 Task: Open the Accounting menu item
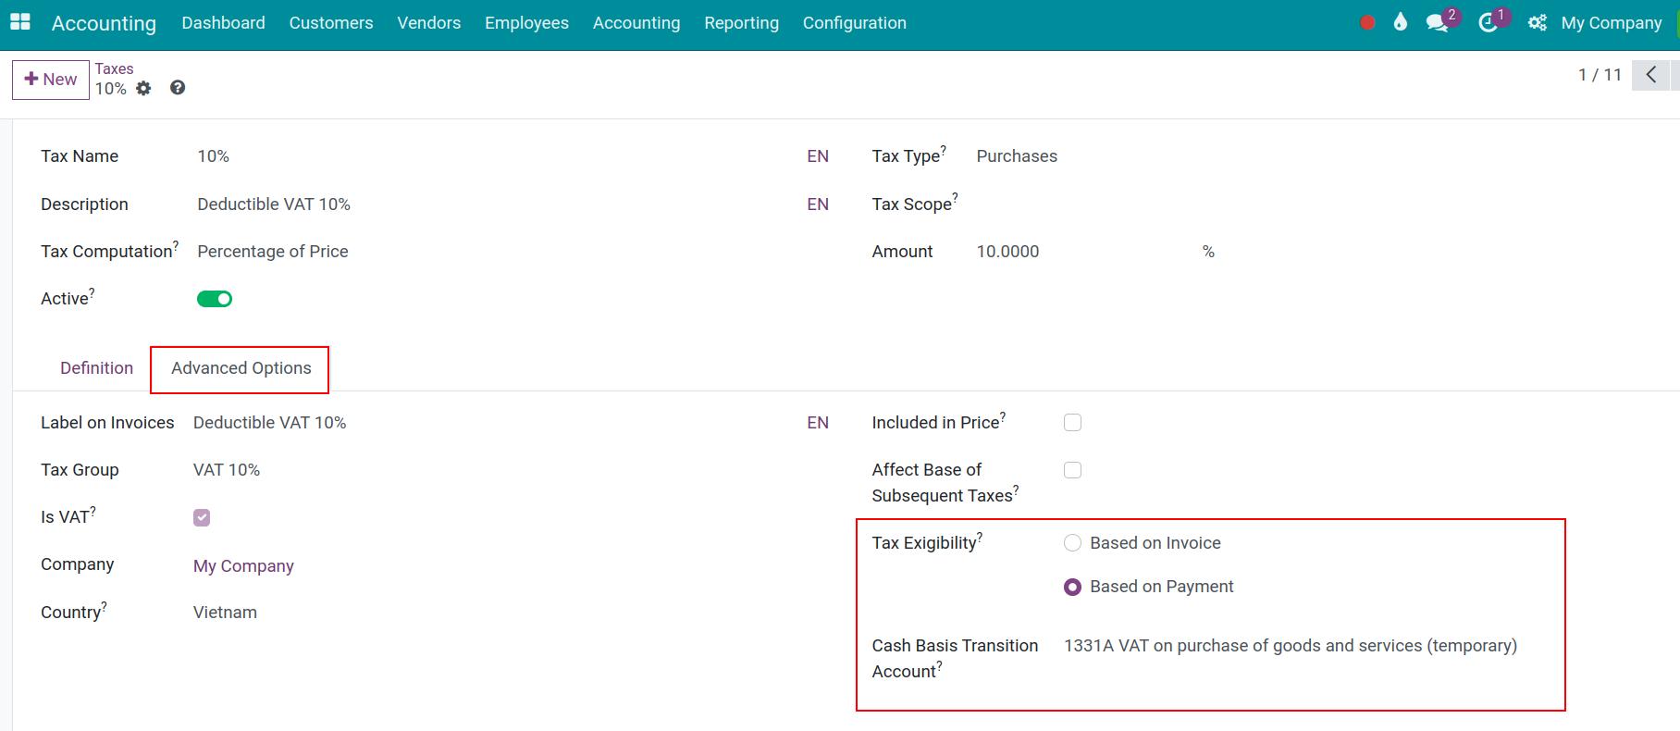click(636, 23)
